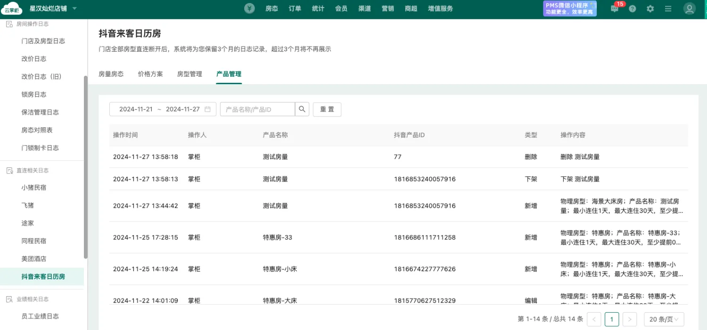This screenshot has width=707, height=330.
Task: Click the 2024-11-27 13:44:42 timestamp
Action: point(146,206)
